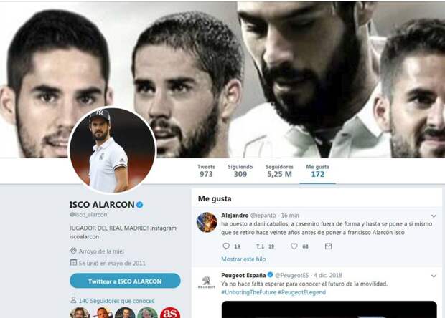Send Alejandro's tweet via envelope icon
445x318 pixels.
(328, 246)
